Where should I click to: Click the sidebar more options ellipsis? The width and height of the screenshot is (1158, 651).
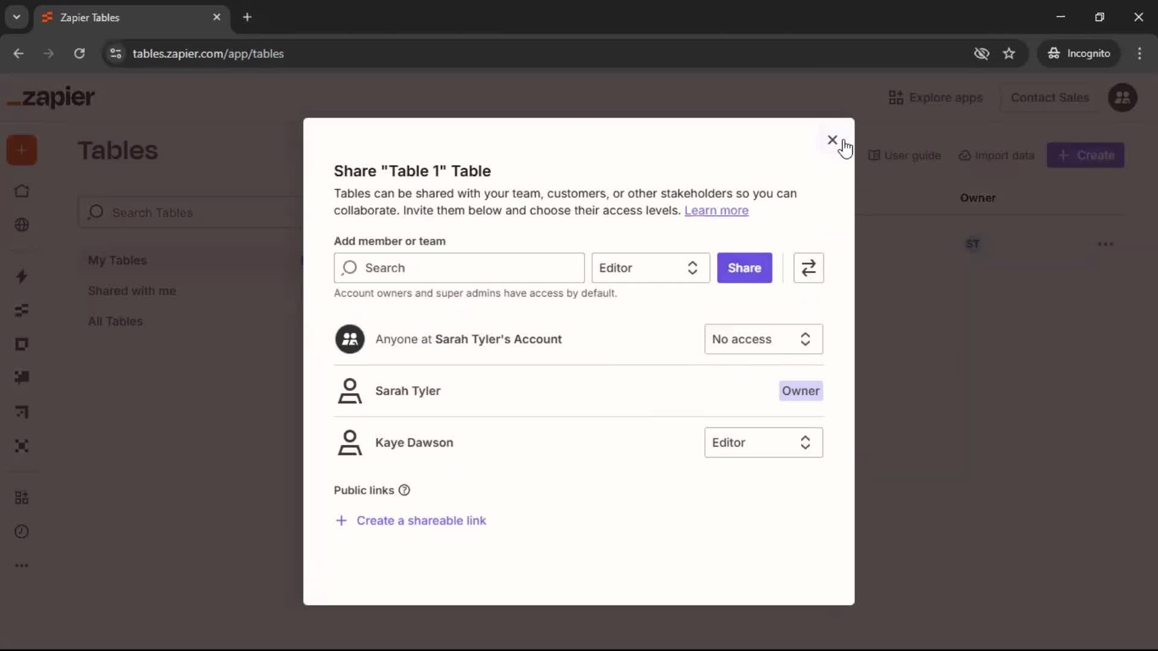pos(22,565)
